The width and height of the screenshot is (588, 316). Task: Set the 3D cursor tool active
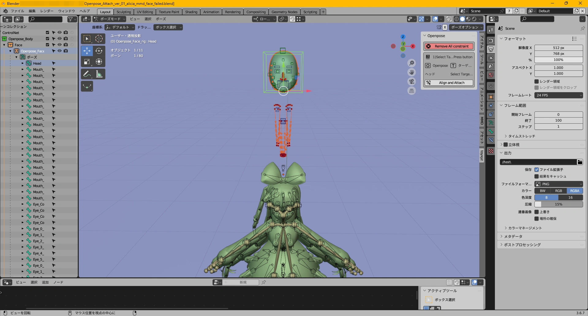[99, 39]
